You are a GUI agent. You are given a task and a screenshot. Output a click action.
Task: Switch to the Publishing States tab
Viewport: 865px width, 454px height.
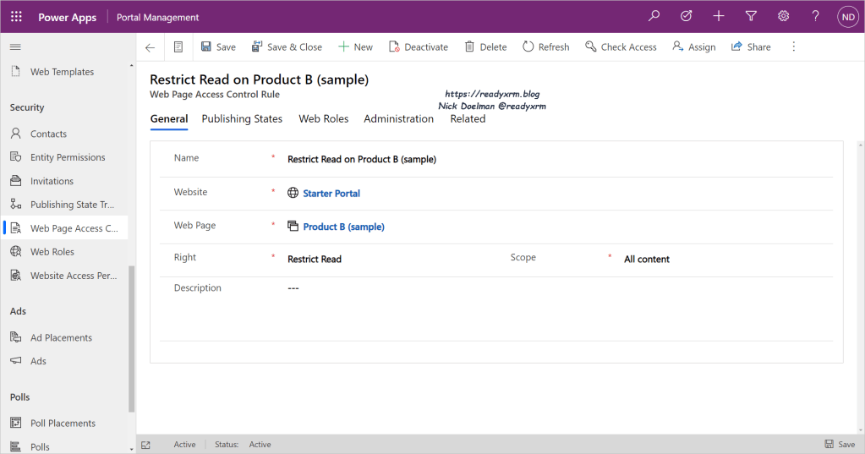pos(242,119)
